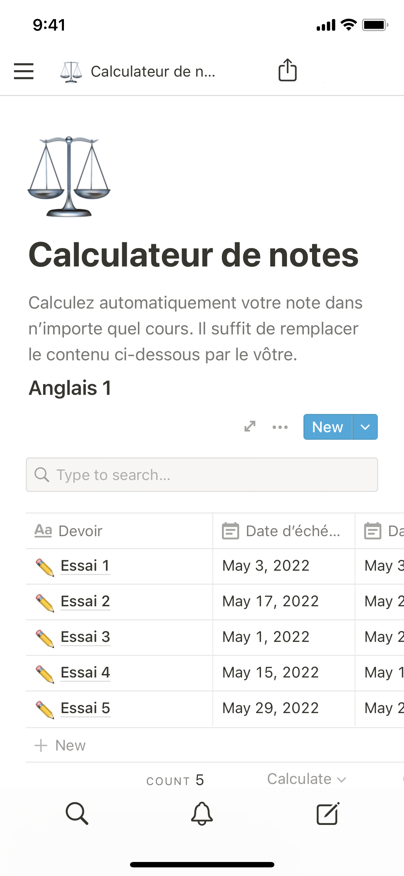
Task: Open the Essai 3 entry
Action: [85, 637]
